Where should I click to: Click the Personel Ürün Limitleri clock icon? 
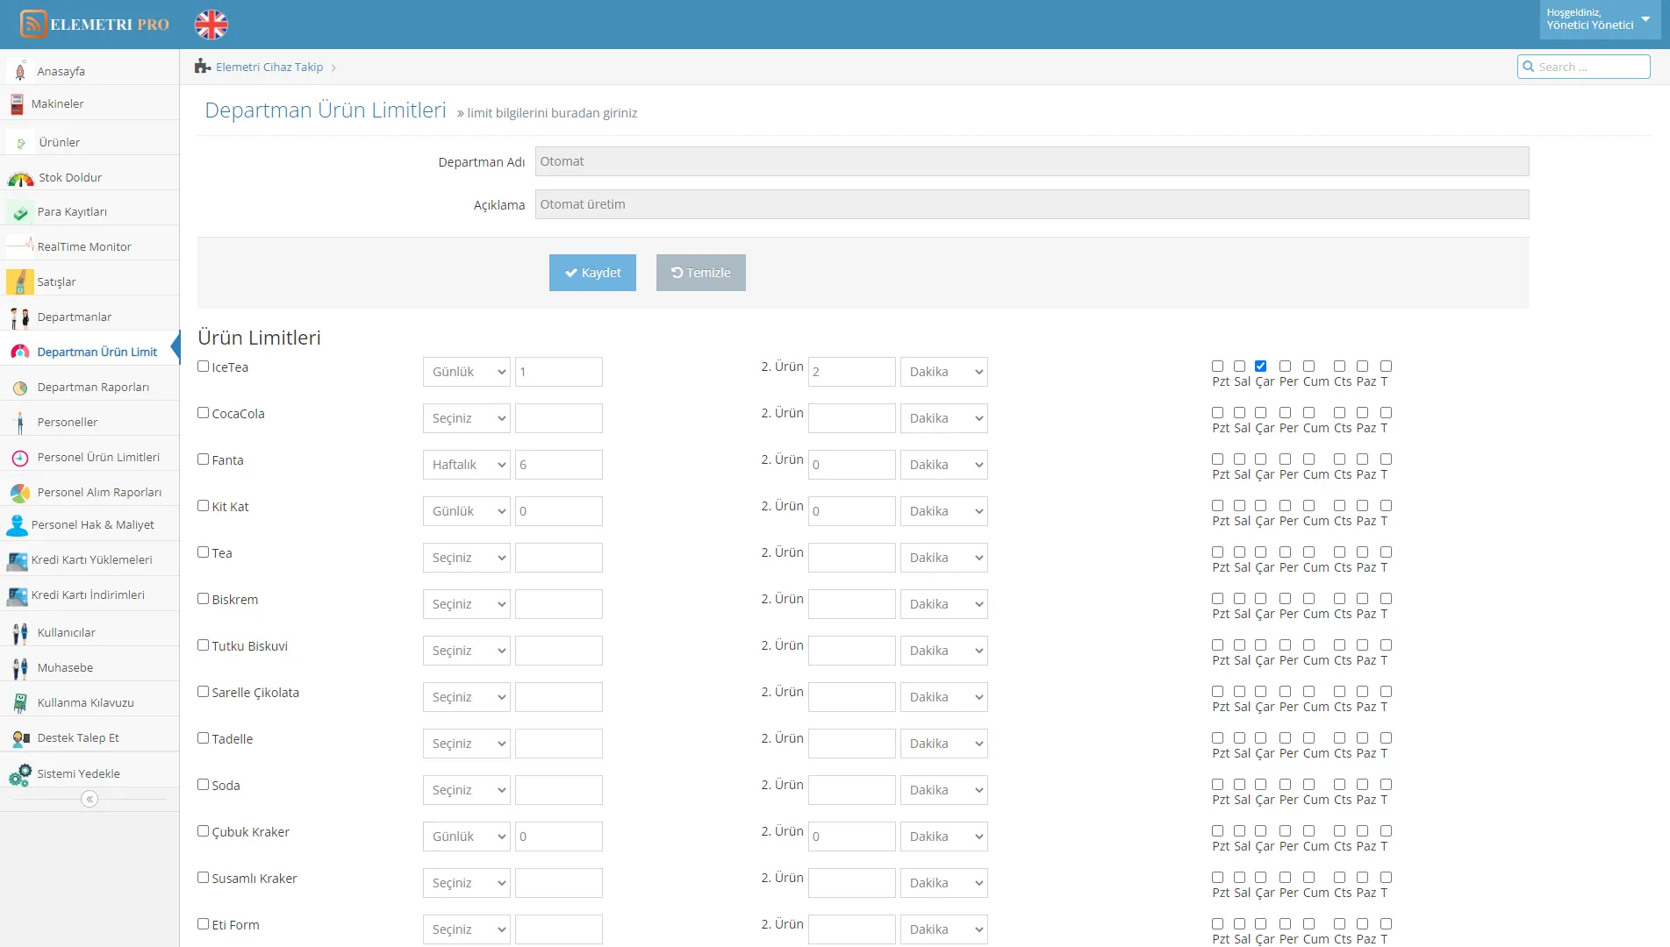(20, 458)
